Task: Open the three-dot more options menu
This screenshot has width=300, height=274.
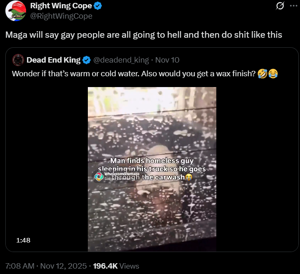Action: pos(293,6)
